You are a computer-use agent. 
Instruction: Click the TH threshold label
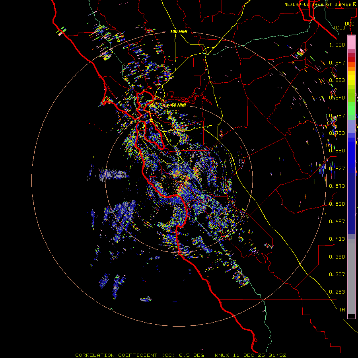342,310
